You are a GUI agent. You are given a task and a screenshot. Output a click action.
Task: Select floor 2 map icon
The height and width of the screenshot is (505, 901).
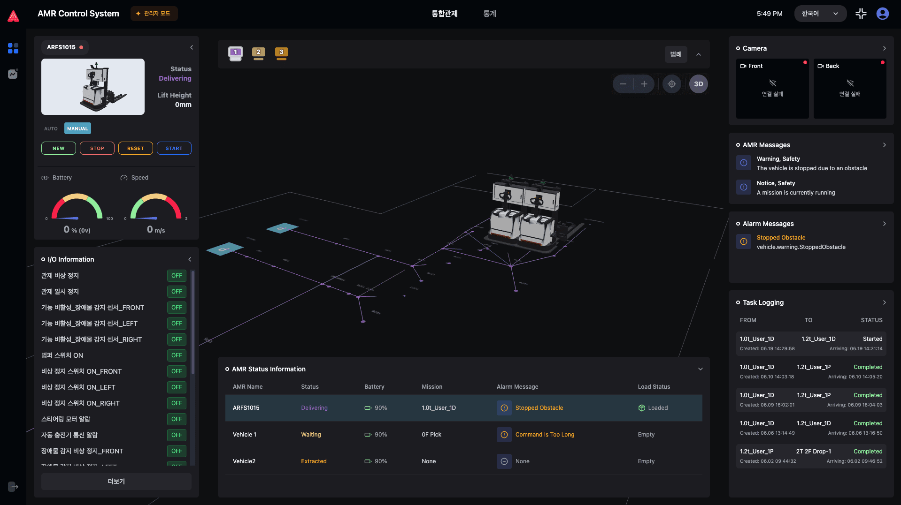[x=258, y=53]
